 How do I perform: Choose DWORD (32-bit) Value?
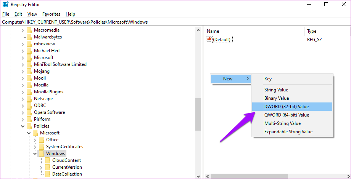(x=292, y=107)
